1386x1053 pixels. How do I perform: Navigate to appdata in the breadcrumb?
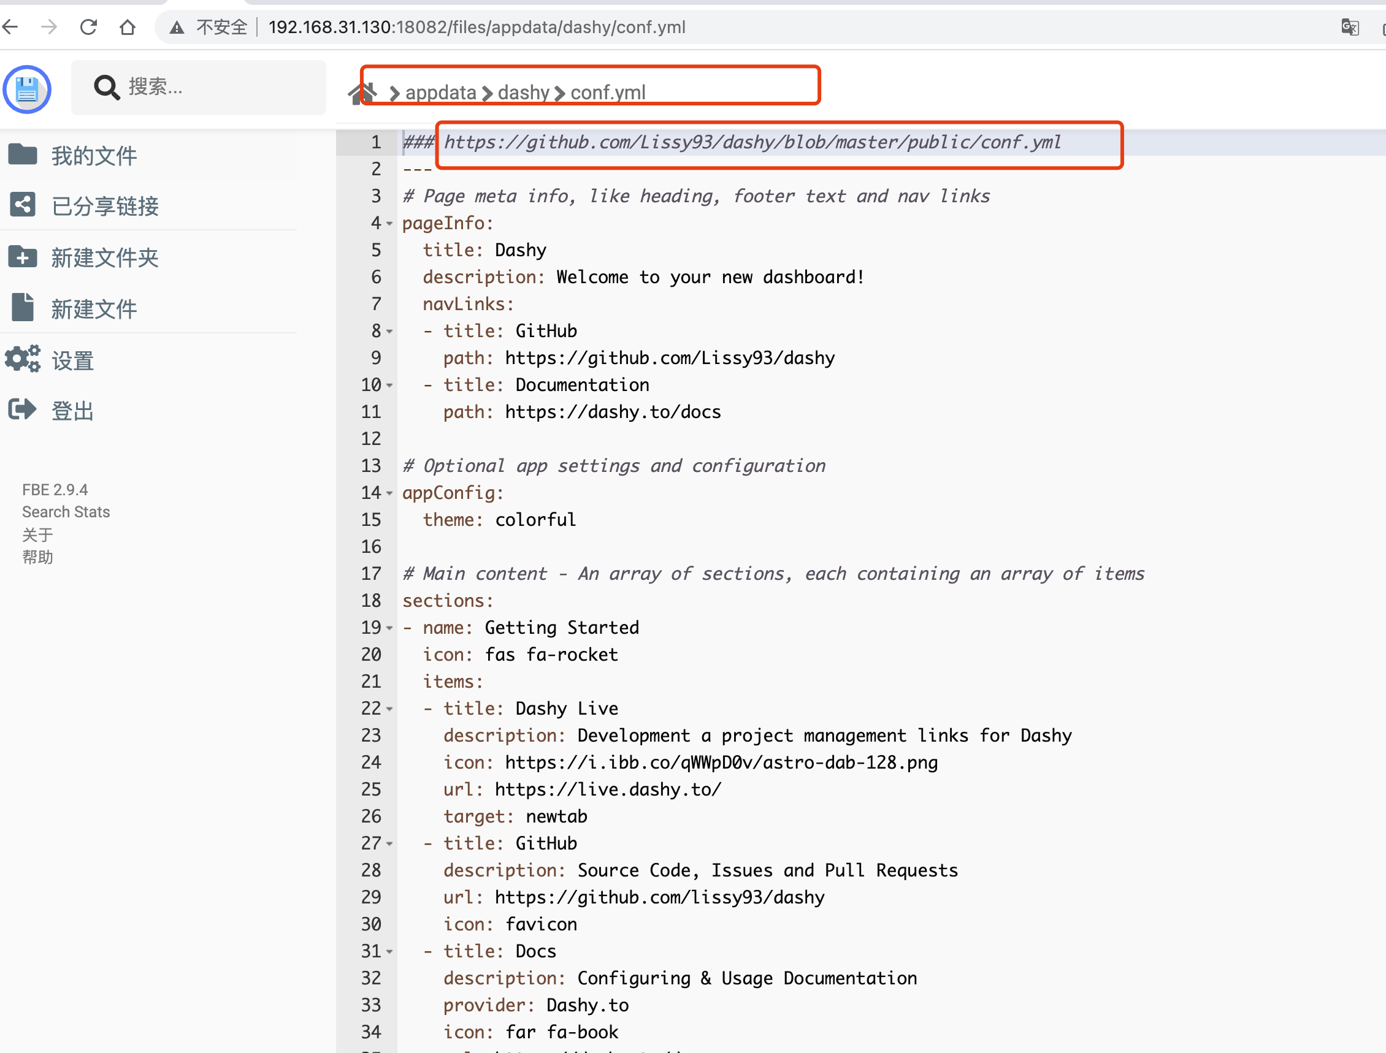point(440,93)
